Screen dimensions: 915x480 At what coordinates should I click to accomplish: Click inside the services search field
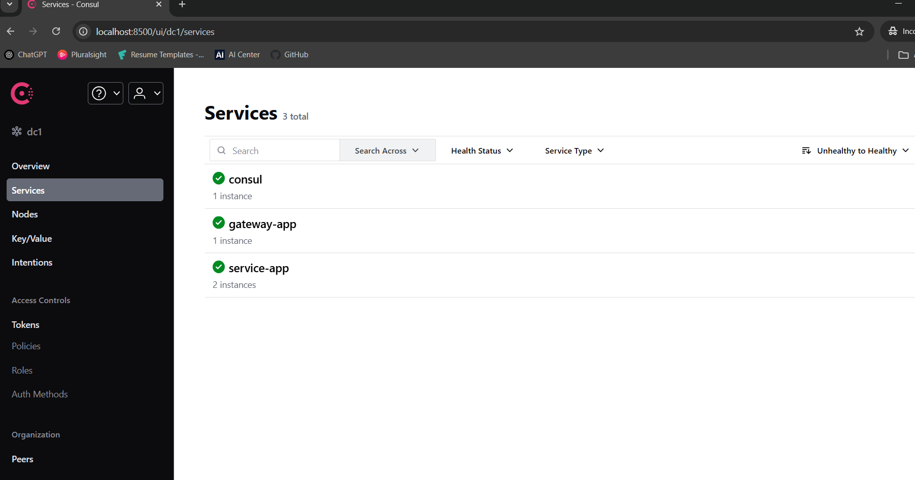click(274, 150)
